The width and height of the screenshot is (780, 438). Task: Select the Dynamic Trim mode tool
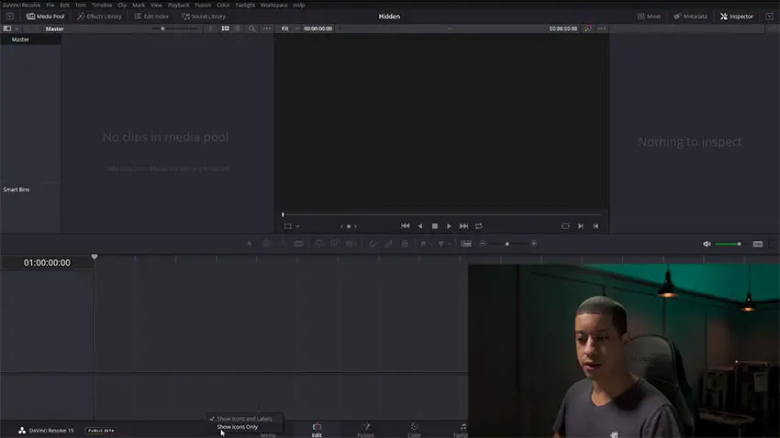(x=283, y=244)
